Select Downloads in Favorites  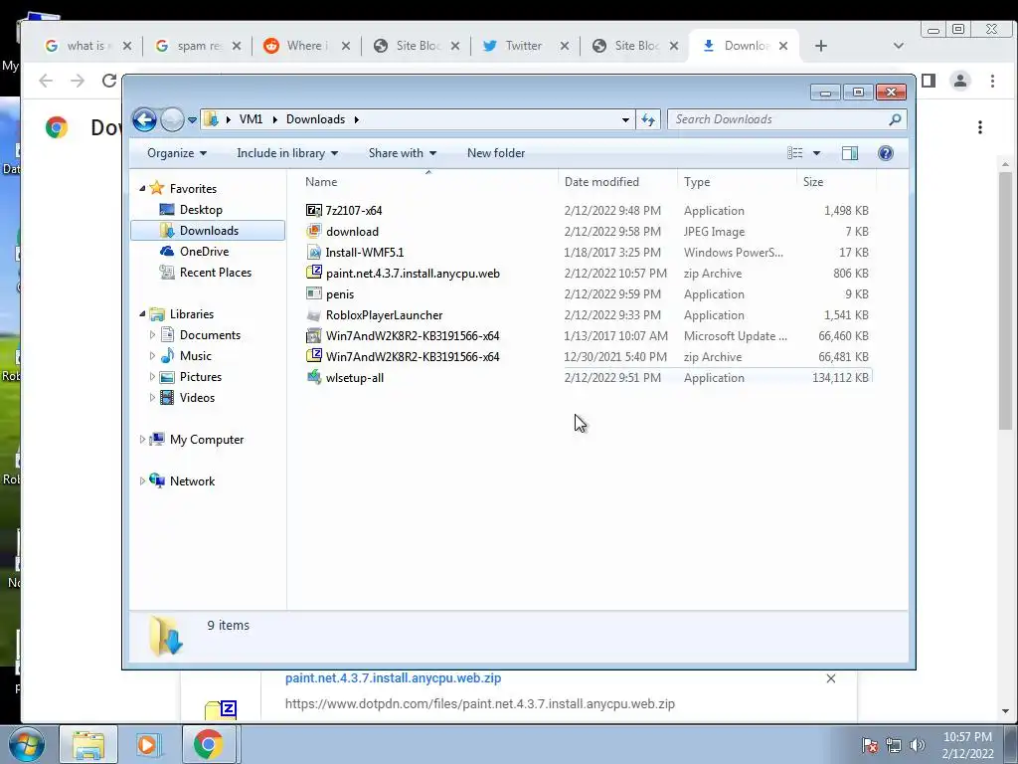click(x=208, y=231)
